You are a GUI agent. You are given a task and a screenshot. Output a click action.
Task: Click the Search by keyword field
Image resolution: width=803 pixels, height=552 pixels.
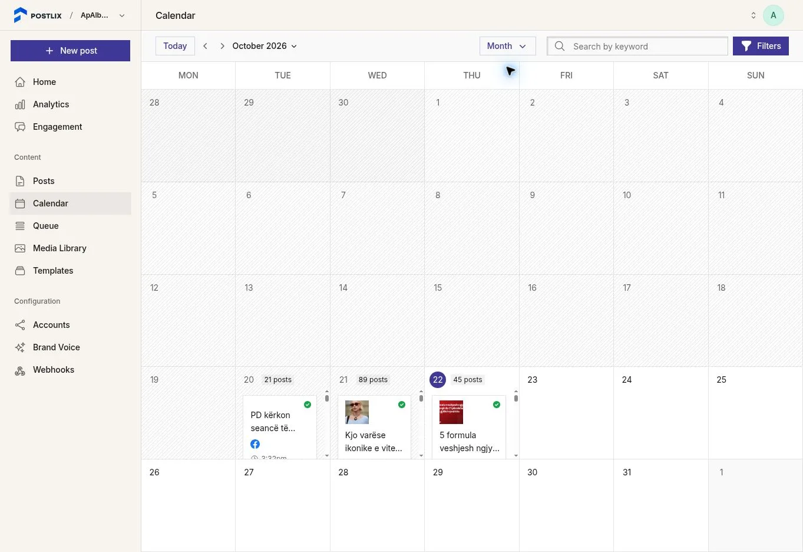(x=637, y=46)
